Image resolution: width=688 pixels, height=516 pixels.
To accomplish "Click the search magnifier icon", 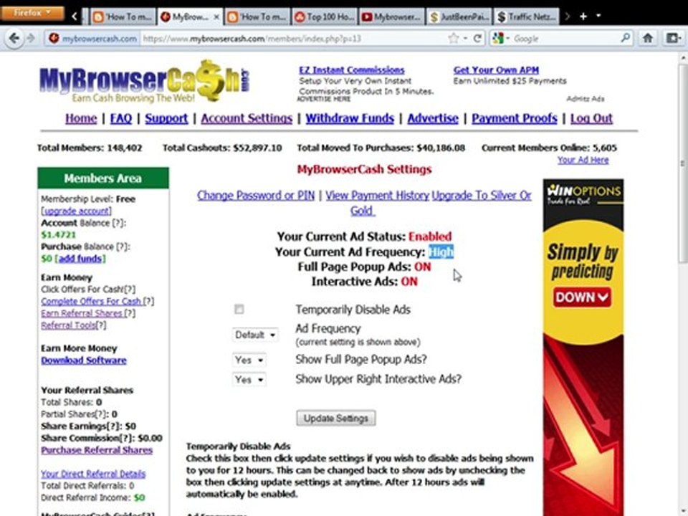I will coord(626,38).
